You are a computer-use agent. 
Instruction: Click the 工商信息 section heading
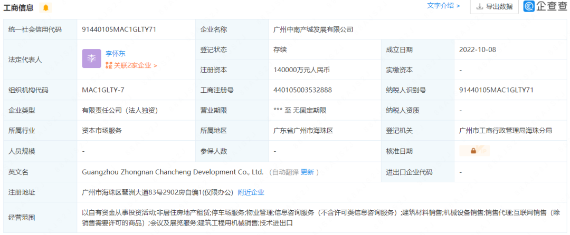[18, 7]
